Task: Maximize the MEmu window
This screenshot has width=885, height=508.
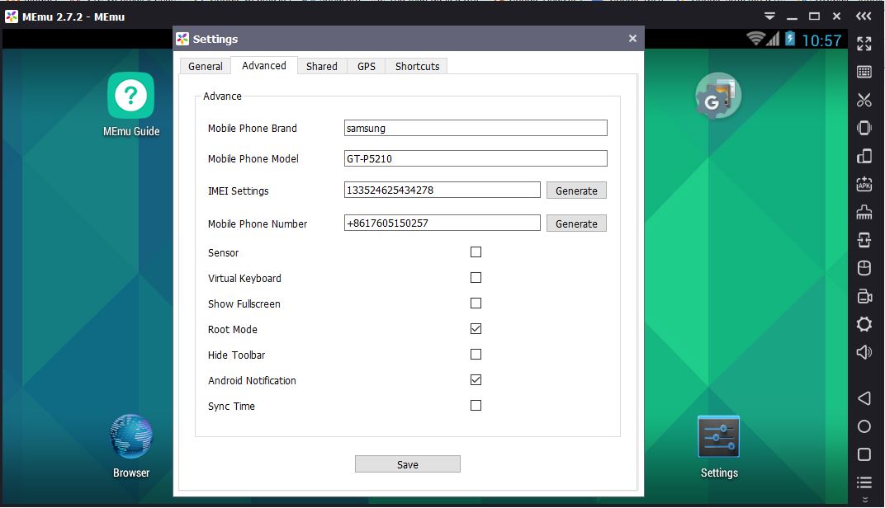Action: tap(814, 16)
